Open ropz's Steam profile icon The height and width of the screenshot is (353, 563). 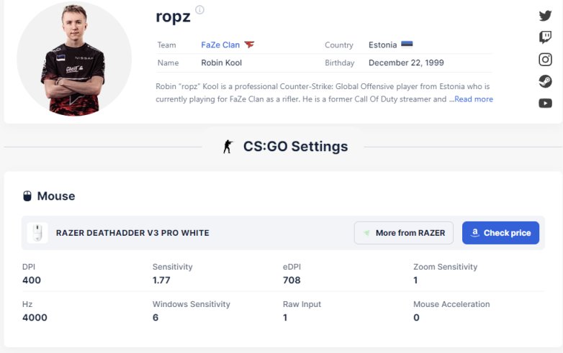click(x=545, y=81)
